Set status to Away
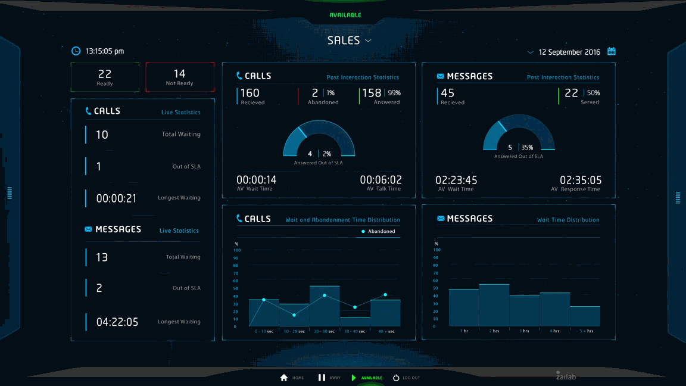Image resolution: width=686 pixels, height=386 pixels. (x=322, y=376)
